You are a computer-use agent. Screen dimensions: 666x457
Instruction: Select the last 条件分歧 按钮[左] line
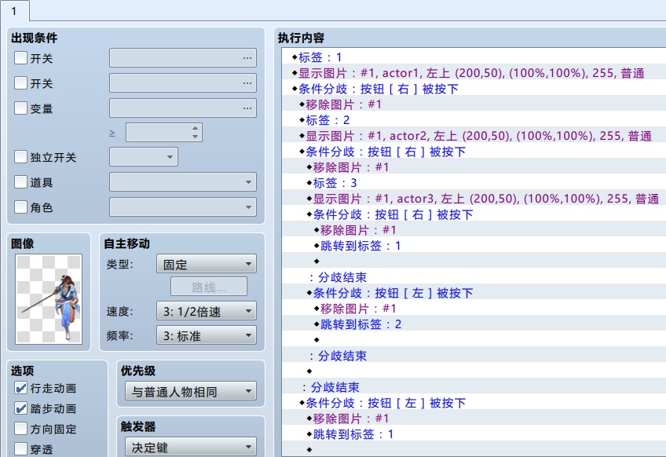pyautogui.click(x=382, y=403)
